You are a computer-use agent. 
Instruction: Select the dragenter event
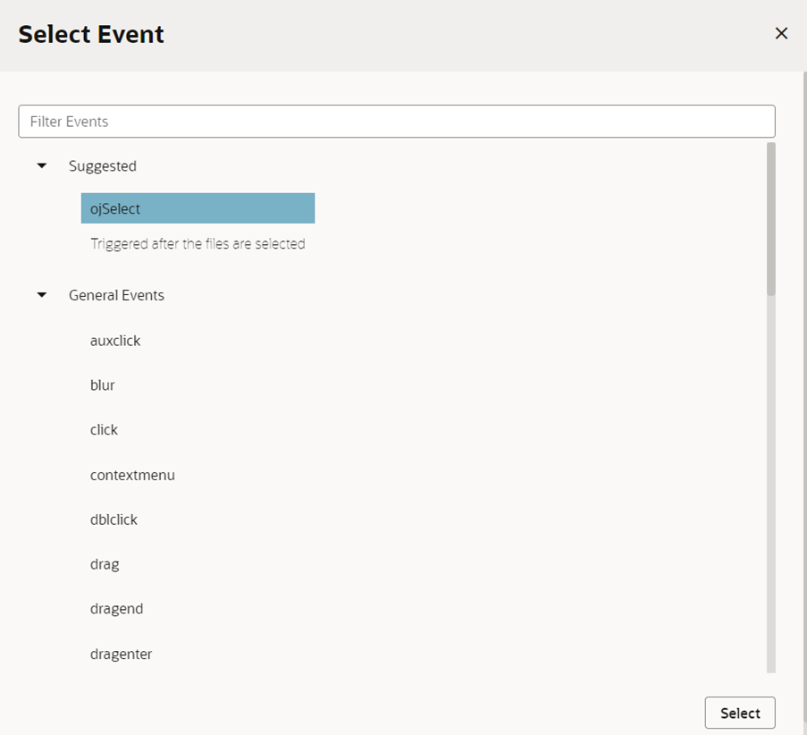121,655
